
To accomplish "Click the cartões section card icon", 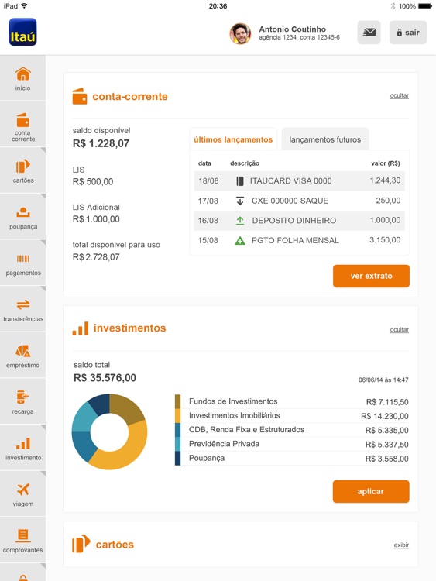I will pos(81,544).
